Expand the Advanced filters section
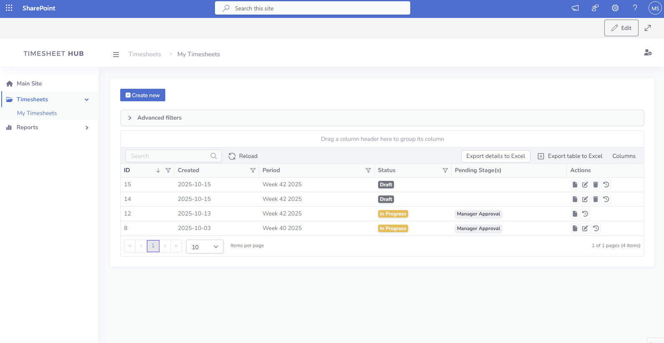 pyautogui.click(x=130, y=118)
